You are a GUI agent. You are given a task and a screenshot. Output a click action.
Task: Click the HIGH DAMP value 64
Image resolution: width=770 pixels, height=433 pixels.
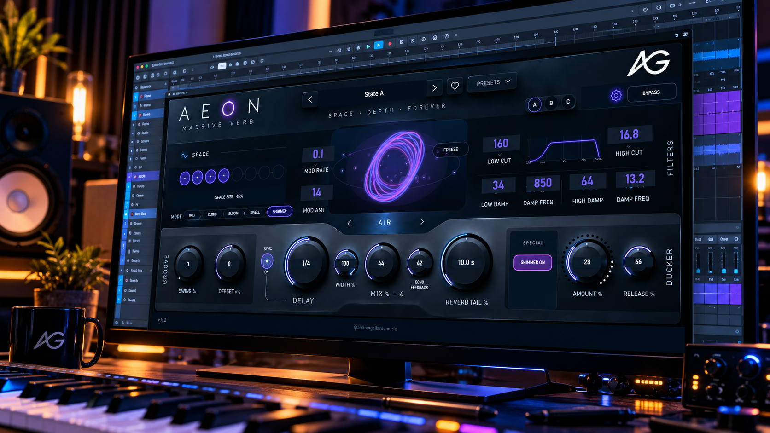click(587, 181)
